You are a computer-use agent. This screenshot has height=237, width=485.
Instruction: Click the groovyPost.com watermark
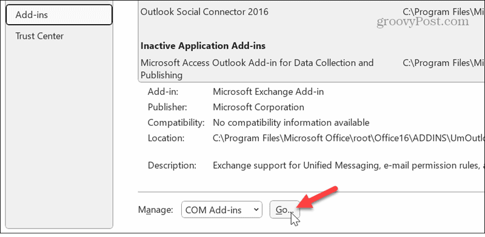(423, 22)
